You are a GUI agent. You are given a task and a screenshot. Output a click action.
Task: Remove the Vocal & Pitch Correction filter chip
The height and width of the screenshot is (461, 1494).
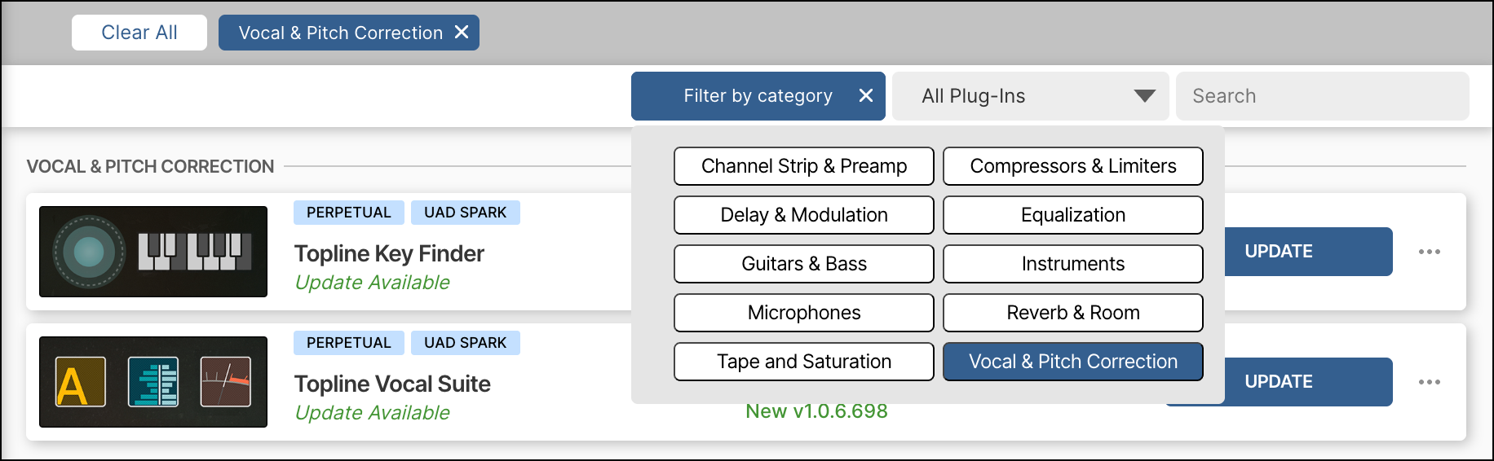point(462,33)
